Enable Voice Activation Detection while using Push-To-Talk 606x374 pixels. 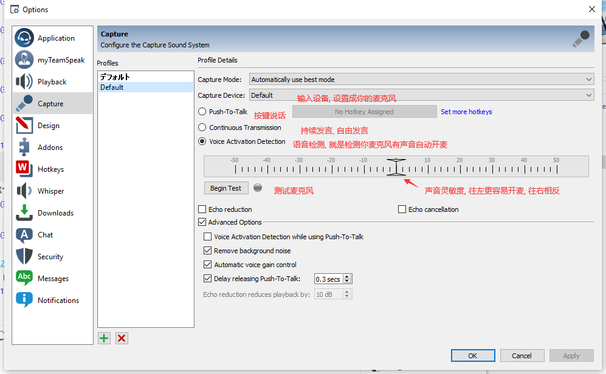pos(207,237)
